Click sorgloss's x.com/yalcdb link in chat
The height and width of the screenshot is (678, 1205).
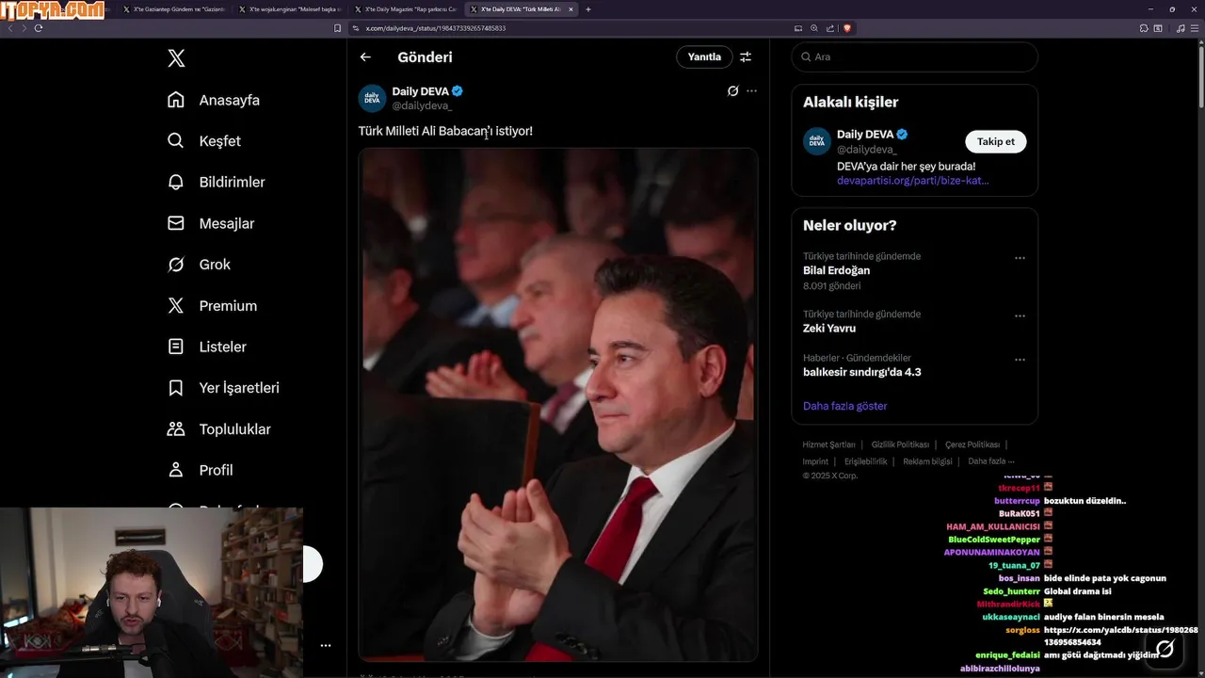click(1120, 636)
